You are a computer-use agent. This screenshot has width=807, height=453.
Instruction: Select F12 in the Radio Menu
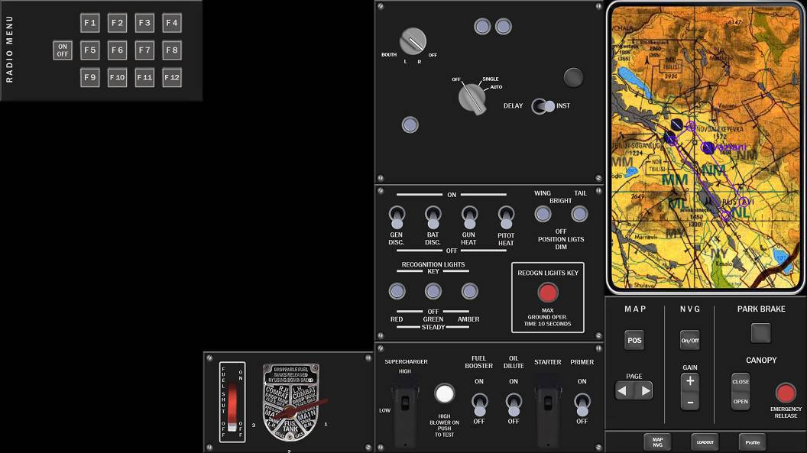click(x=171, y=77)
